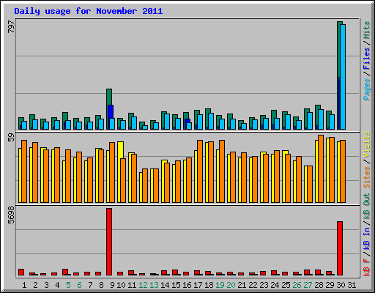Click the cyan pages bar for day 18
Image resolution: width=375 pixels, height=293 pixels.
(211, 121)
